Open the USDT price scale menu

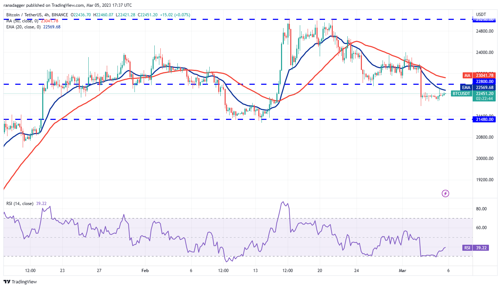coord(481,15)
